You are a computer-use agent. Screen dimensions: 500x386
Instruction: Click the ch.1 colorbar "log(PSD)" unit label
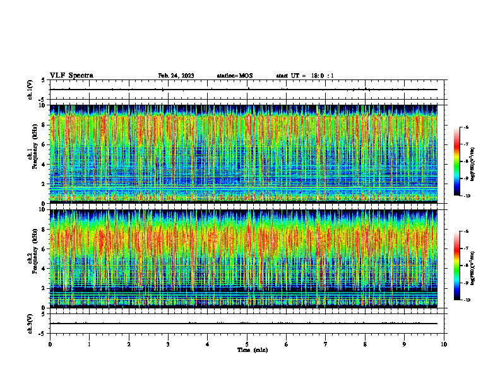pos(473,165)
